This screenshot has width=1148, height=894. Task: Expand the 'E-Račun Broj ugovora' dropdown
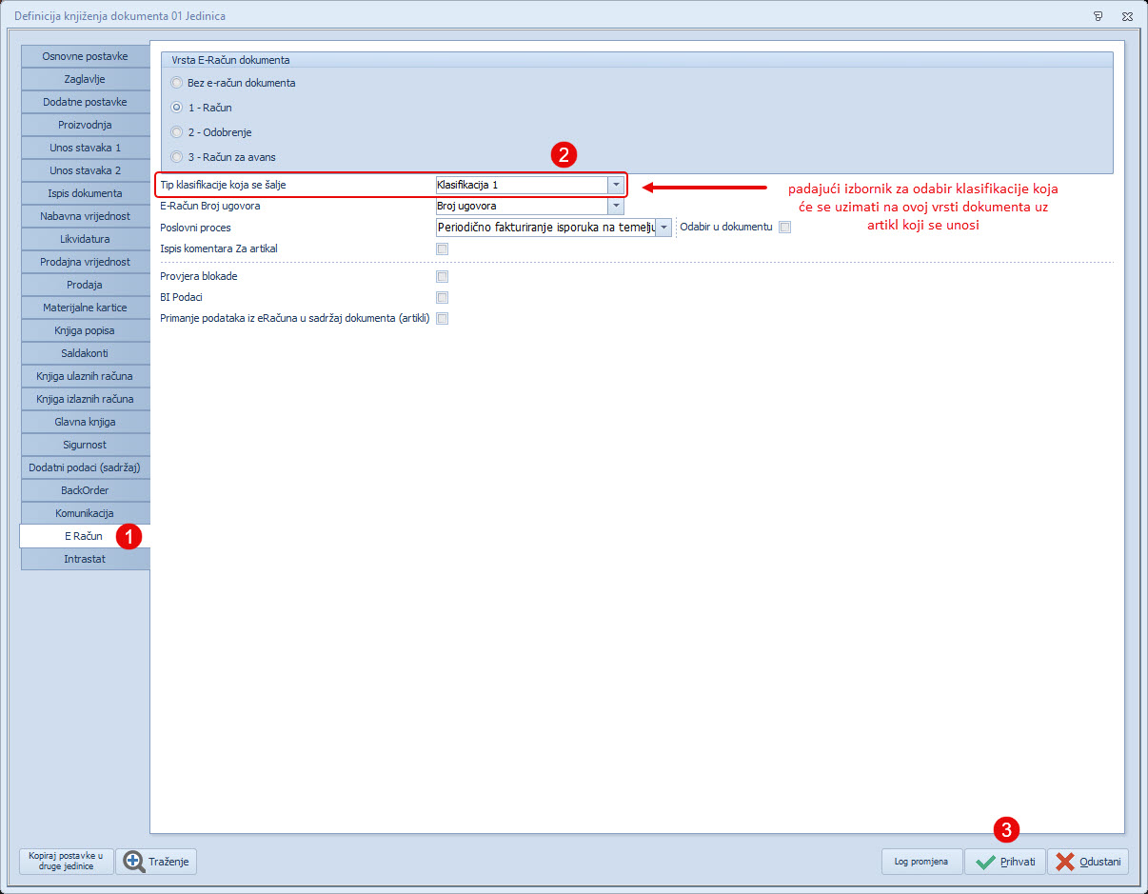[x=616, y=206]
